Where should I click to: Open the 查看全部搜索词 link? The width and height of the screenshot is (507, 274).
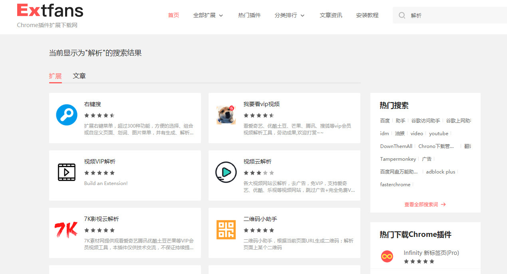425,204
